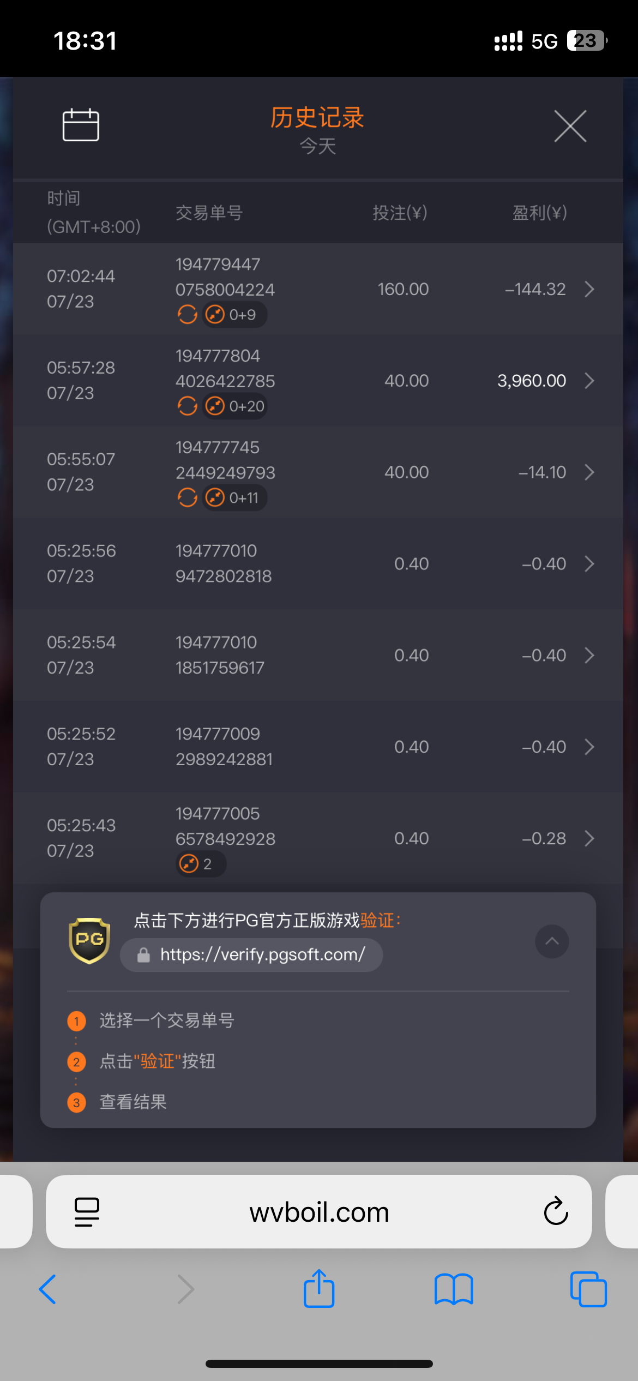Tap free spin badge 0+20

pyautogui.click(x=235, y=406)
